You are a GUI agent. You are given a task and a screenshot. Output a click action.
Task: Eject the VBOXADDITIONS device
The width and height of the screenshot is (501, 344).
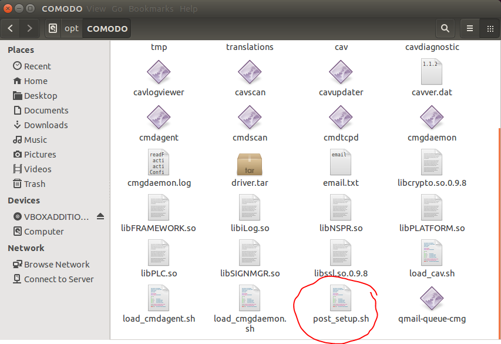[100, 216]
